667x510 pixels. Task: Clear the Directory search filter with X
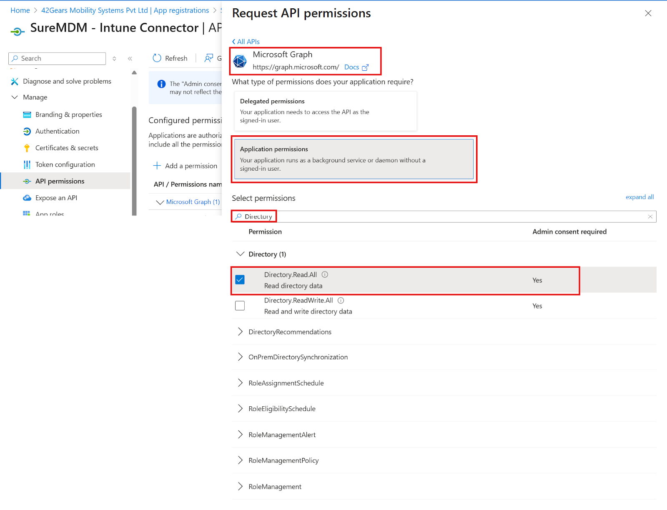point(650,216)
